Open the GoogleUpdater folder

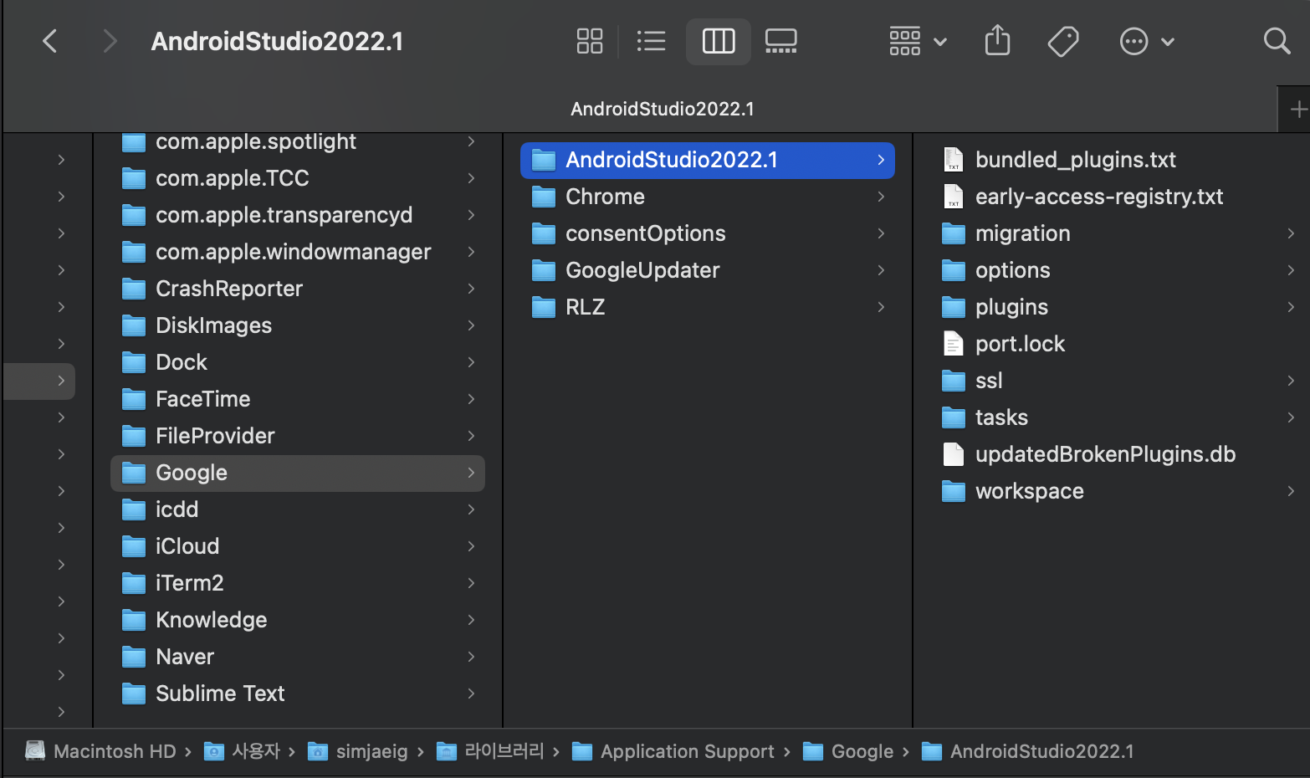(x=642, y=270)
